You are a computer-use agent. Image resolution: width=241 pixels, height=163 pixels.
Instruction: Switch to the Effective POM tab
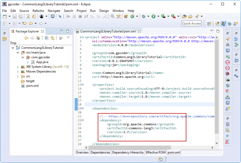tap(156, 152)
